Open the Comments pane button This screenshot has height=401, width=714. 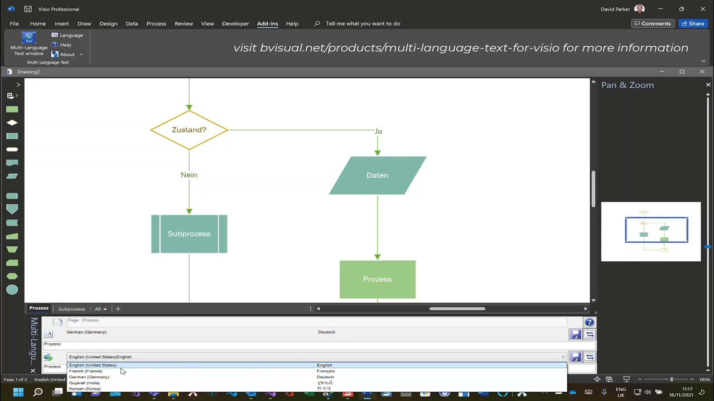(652, 23)
